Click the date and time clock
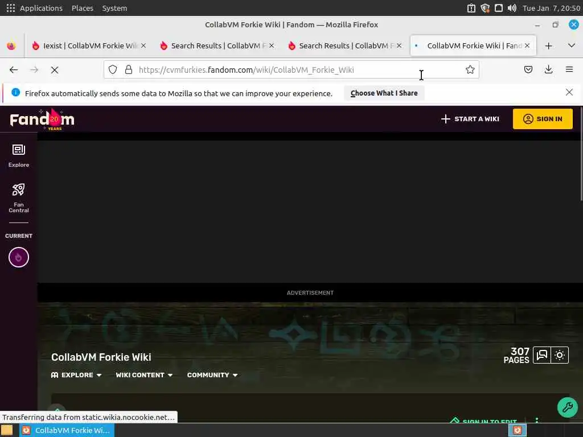This screenshot has width=583, height=437. point(551,8)
